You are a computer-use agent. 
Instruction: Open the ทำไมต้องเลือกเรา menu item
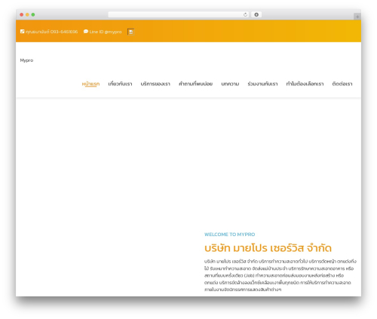(x=305, y=84)
